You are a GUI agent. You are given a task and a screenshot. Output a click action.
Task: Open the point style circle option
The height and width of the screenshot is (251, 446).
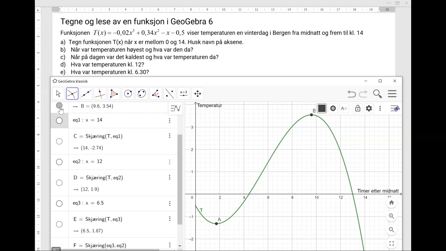[x=333, y=108]
